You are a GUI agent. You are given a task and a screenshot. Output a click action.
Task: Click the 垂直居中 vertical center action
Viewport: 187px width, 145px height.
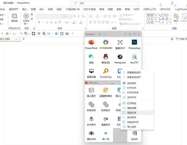[106, 121]
